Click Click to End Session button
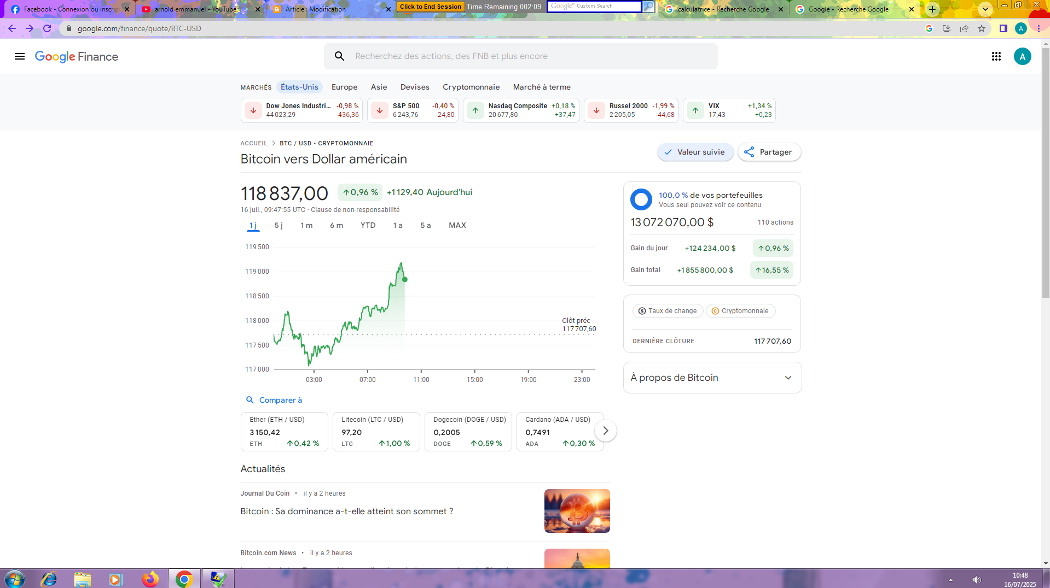 click(x=431, y=7)
